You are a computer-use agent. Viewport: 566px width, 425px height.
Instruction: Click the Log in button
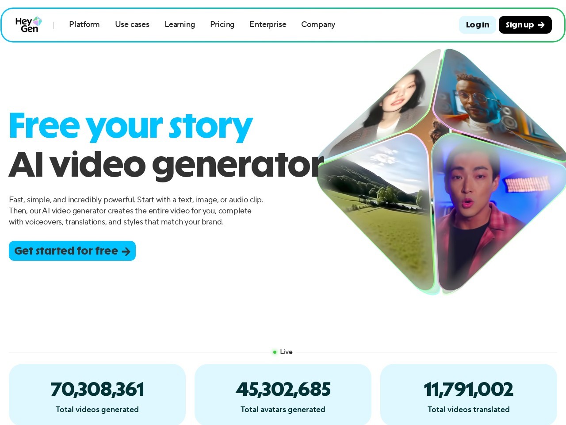[x=478, y=25]
